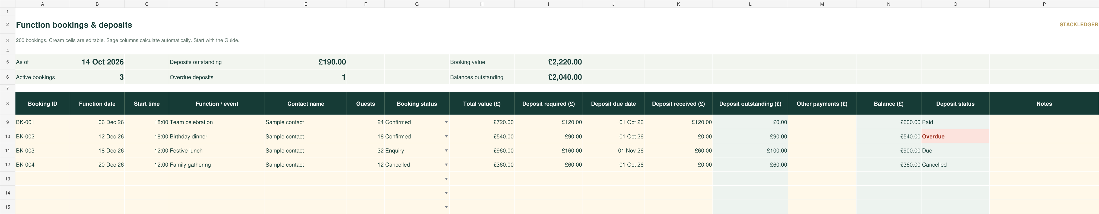Select the Deposit status header cell

[x=955, y=103]
